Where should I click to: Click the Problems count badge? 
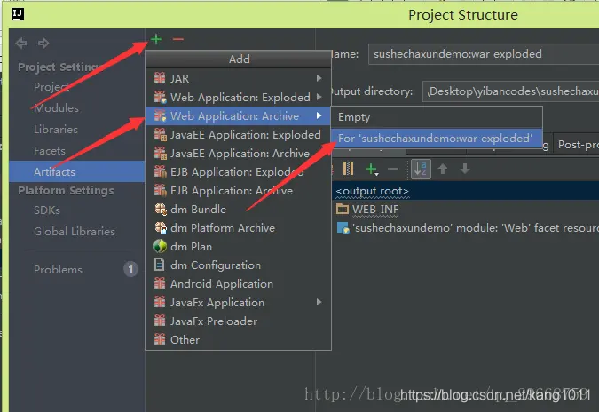click(130, 269)
